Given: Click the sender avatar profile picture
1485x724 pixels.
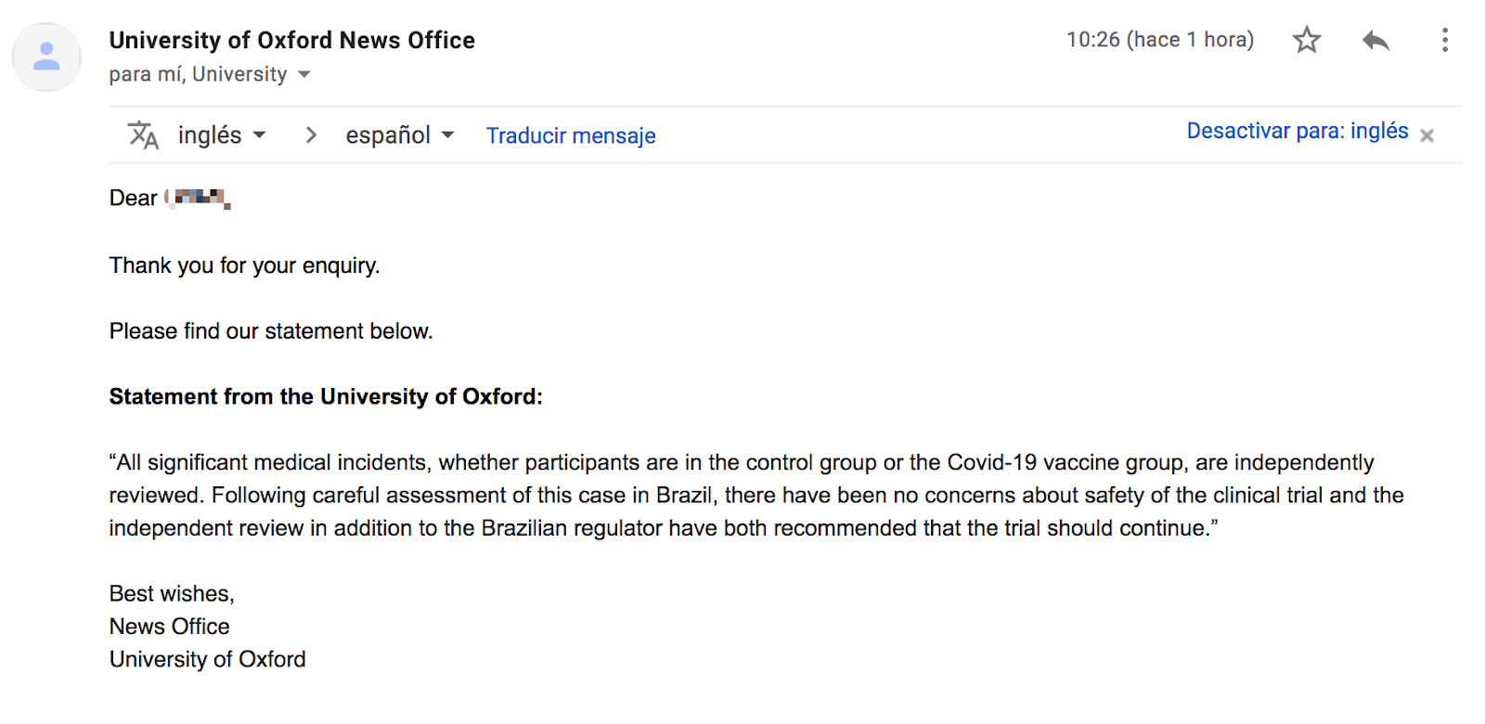Looking at the screenshot, I should point(46,58).
